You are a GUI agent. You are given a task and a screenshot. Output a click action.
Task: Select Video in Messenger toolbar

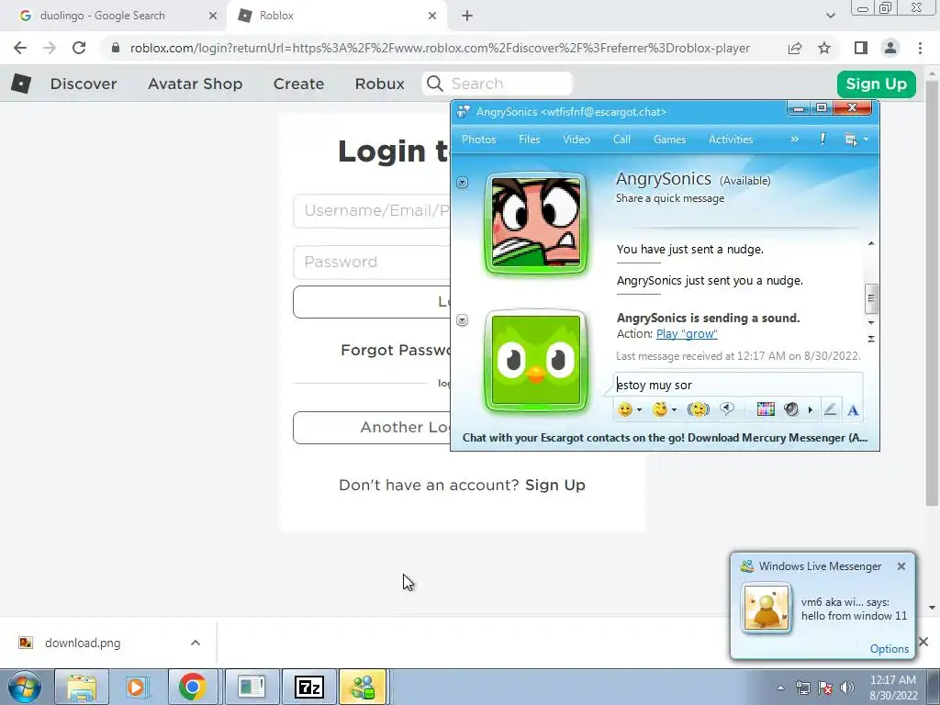pos(576,140)
